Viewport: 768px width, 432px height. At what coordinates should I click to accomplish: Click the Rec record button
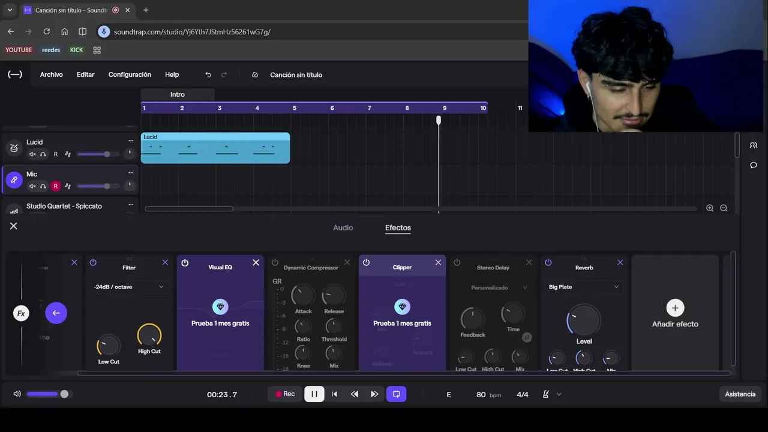tap(285, 394)
